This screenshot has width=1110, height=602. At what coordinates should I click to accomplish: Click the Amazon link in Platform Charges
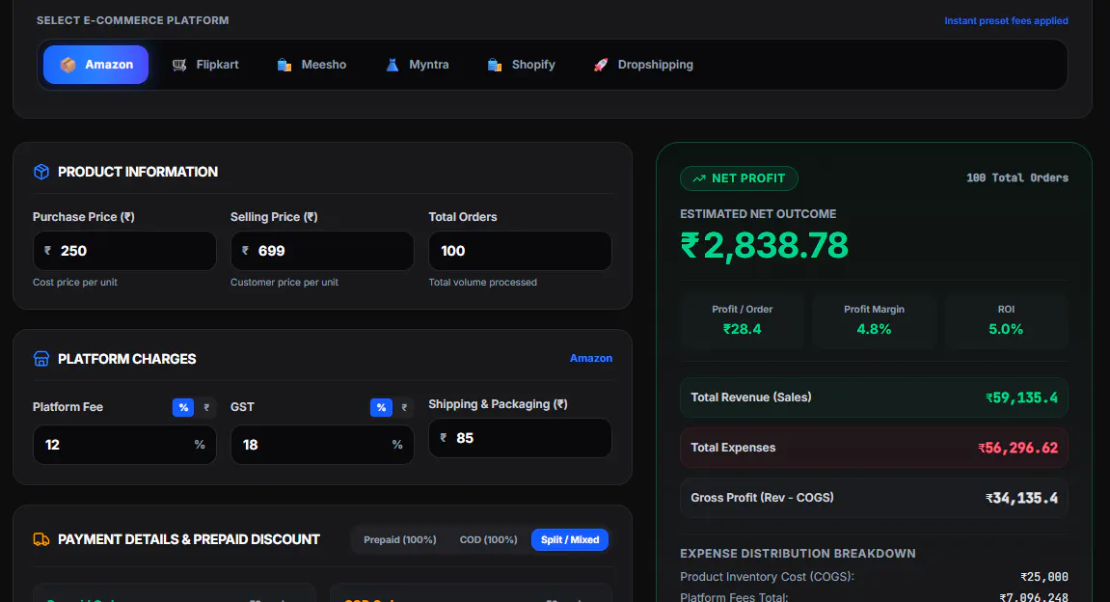click(591, 358)
